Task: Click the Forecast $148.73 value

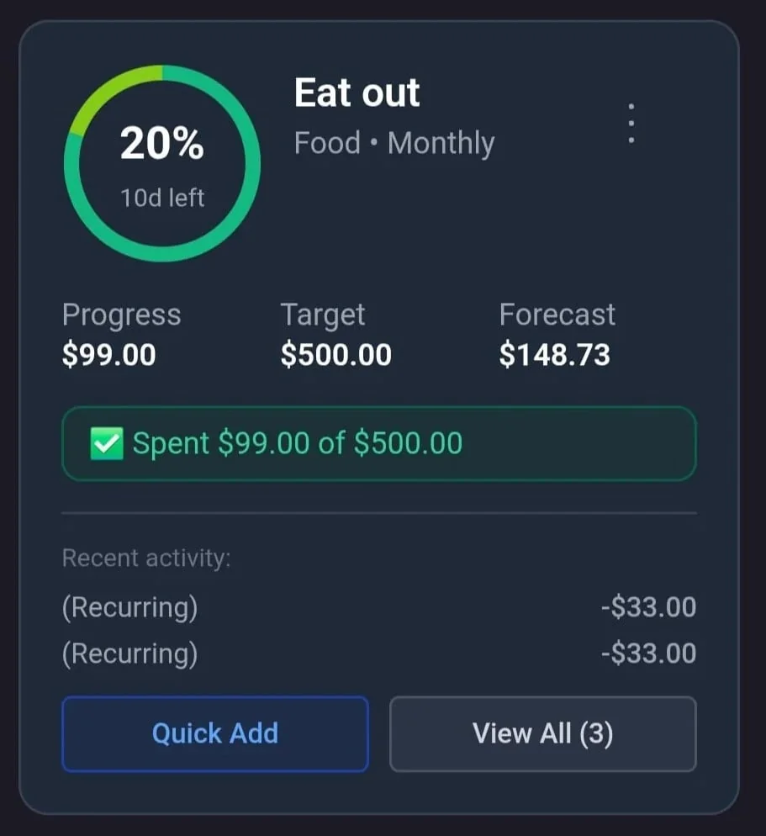Action: (556, 354)
